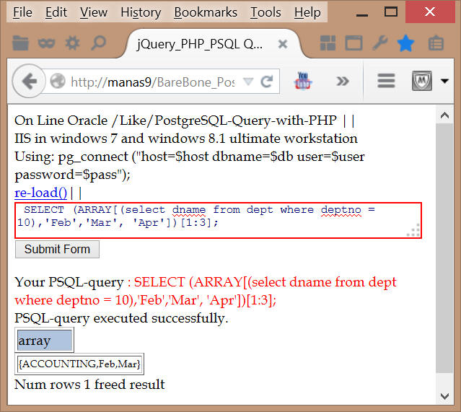
Task: Open the gear settings icon
Action: (x=72, y=43)
